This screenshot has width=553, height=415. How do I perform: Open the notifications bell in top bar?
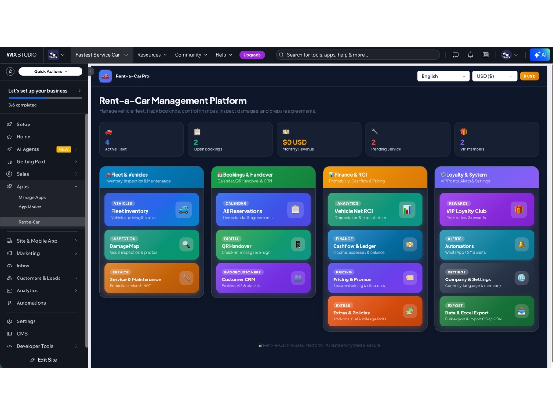471,55
